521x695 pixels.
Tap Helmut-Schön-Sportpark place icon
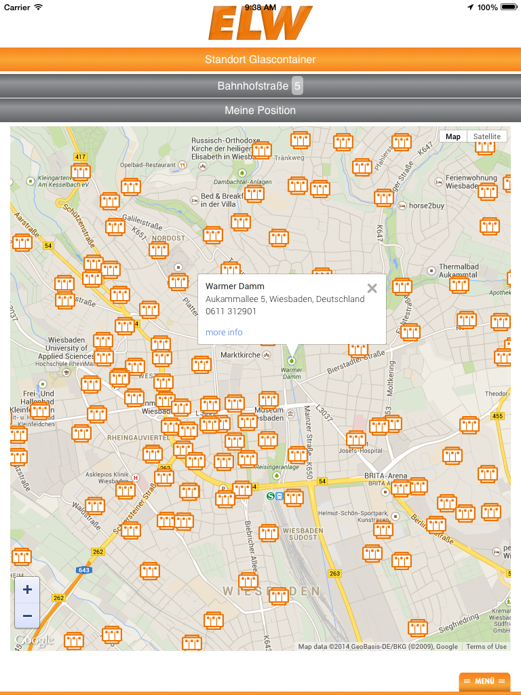(395, 516)
